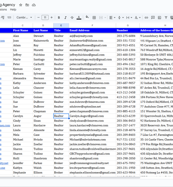The image size is (173, 187).
Task: Select Broker title in Jennifer Farkas row
Action: pos(61,163)
